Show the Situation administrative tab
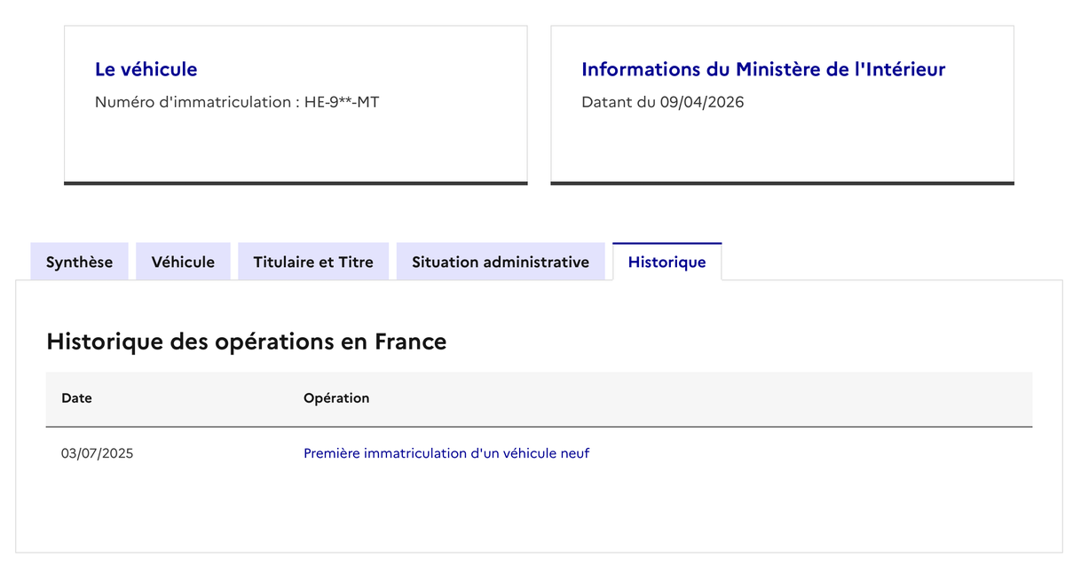Screen dimensions: 1065x565 click(x=501, y=262)
